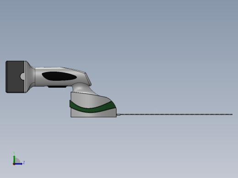
Task: Pick the long thin blade extending right
Action: (176, 115)
